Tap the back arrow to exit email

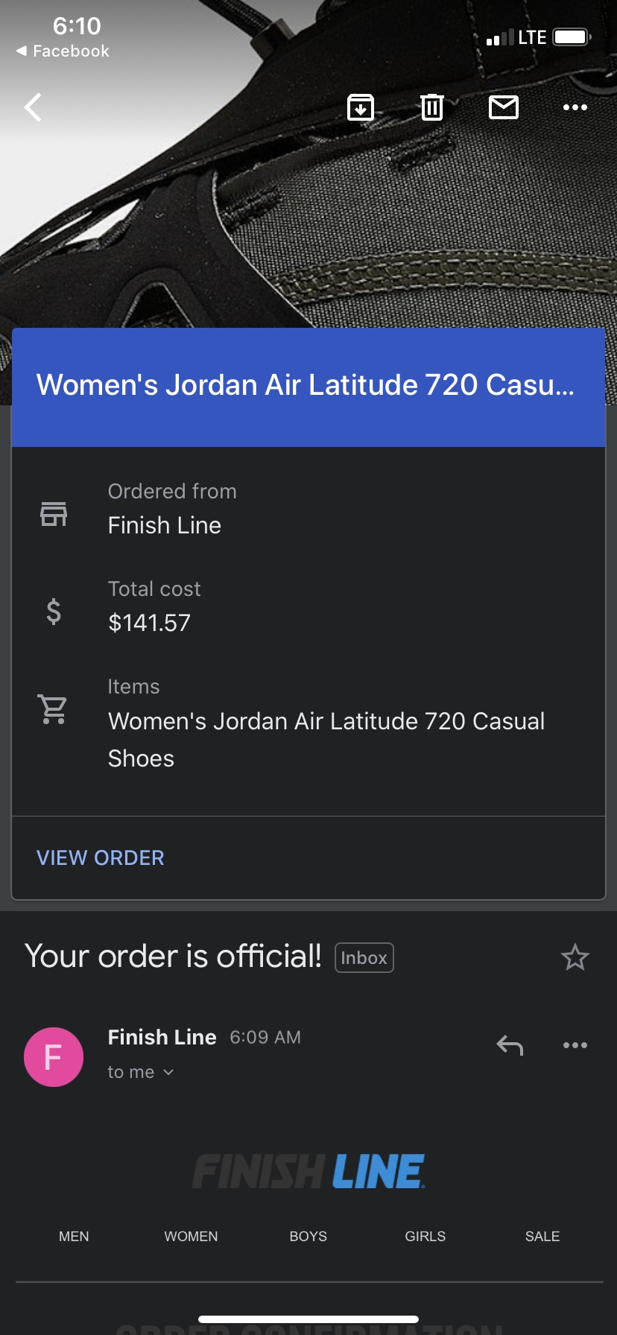pyautogui.click(x=33, y=107)
